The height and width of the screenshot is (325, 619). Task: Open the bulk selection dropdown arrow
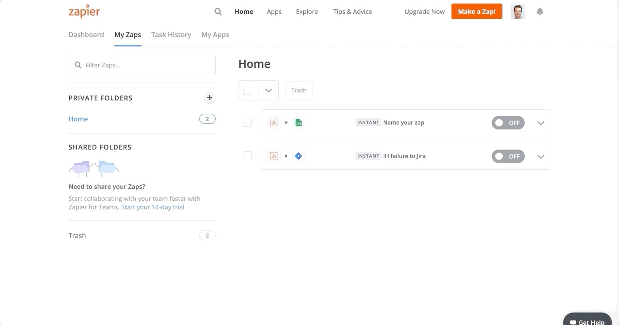pos(268,90)
